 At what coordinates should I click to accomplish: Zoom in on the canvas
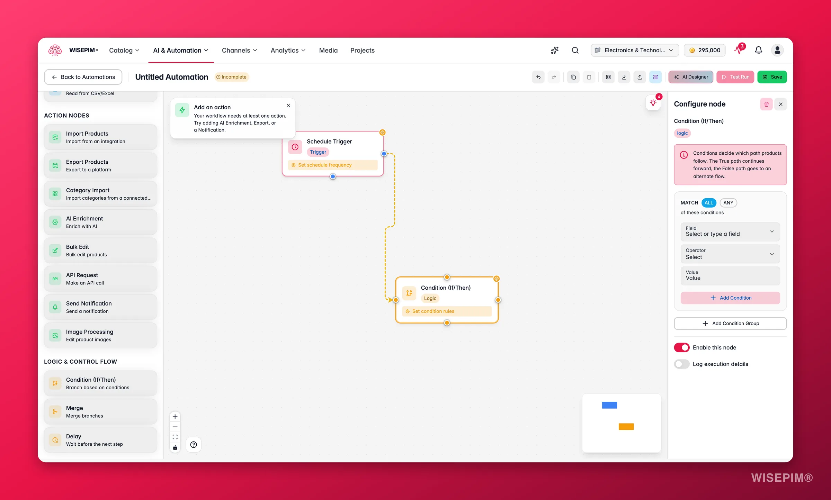point(175,417)
